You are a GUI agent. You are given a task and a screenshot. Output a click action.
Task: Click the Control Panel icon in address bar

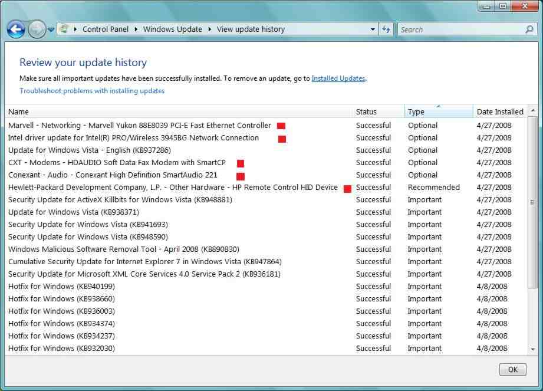(x=64, y=29)
